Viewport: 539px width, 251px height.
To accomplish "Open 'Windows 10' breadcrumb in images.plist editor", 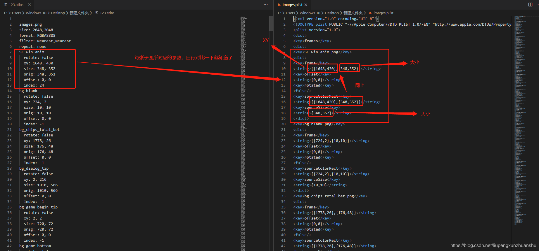I will tap(310, 13).
